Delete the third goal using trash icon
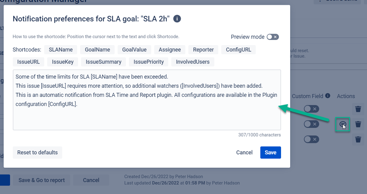The height and width of the screenshot is (194, 367). (x=358, y=139)
